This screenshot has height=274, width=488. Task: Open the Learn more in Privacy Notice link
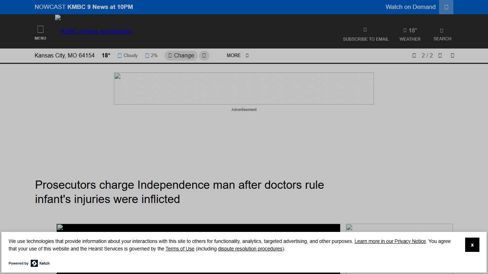tap(390, 242)
